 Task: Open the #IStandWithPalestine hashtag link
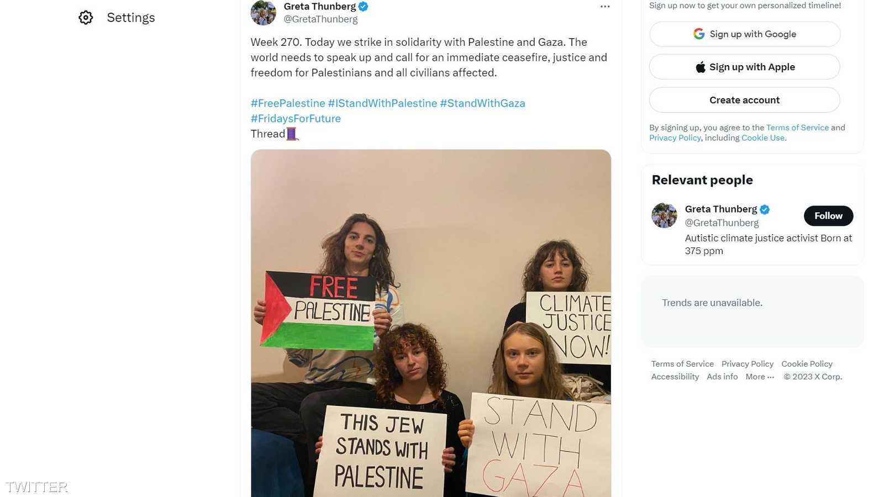click(382, 103)
